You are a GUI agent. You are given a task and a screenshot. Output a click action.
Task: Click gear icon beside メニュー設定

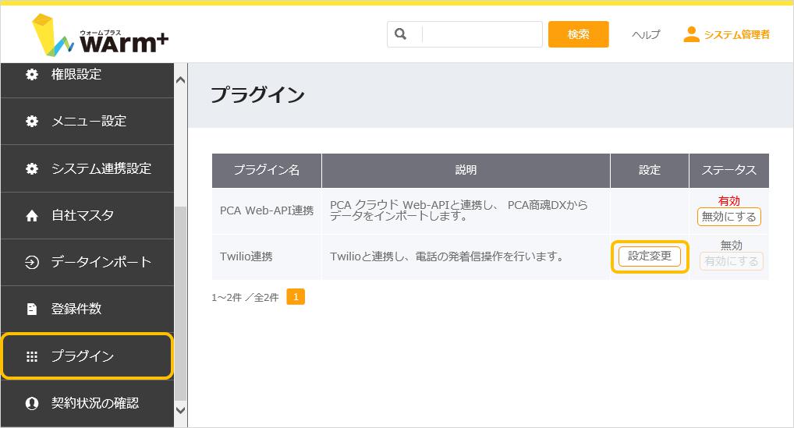click(x=32, y=121)
